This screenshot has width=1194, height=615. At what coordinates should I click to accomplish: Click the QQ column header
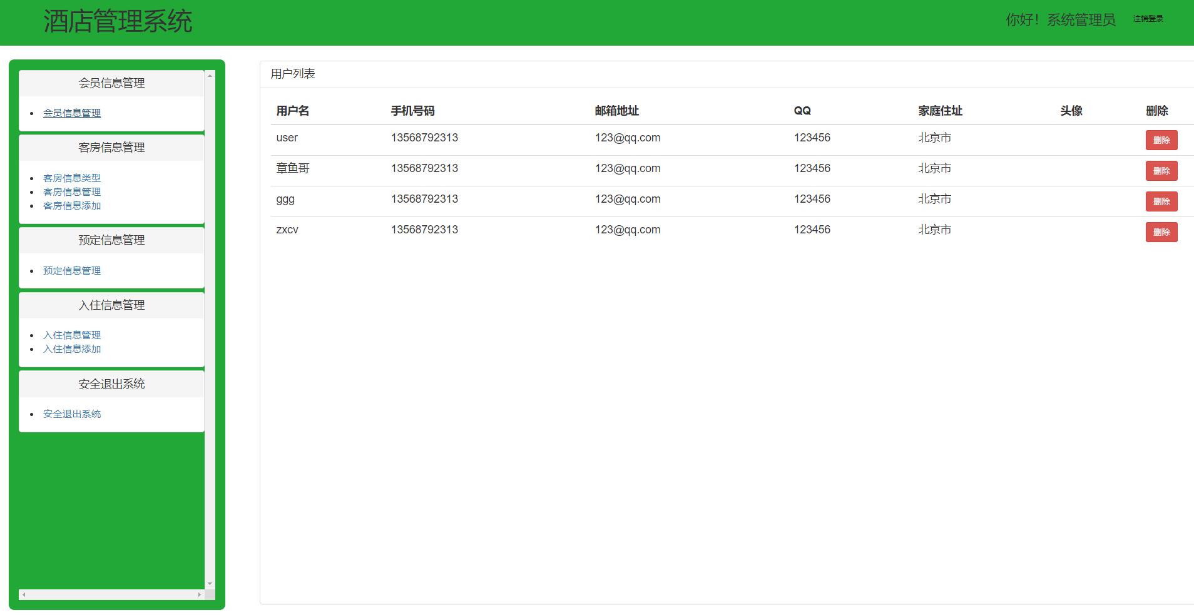pyautogui.click(x=802, y=111)
